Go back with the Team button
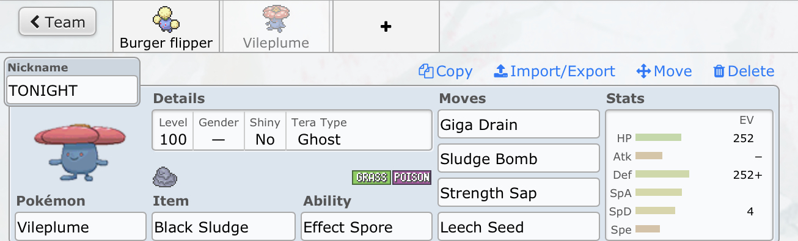The image size is (798, 241). (x=57, y=23)
